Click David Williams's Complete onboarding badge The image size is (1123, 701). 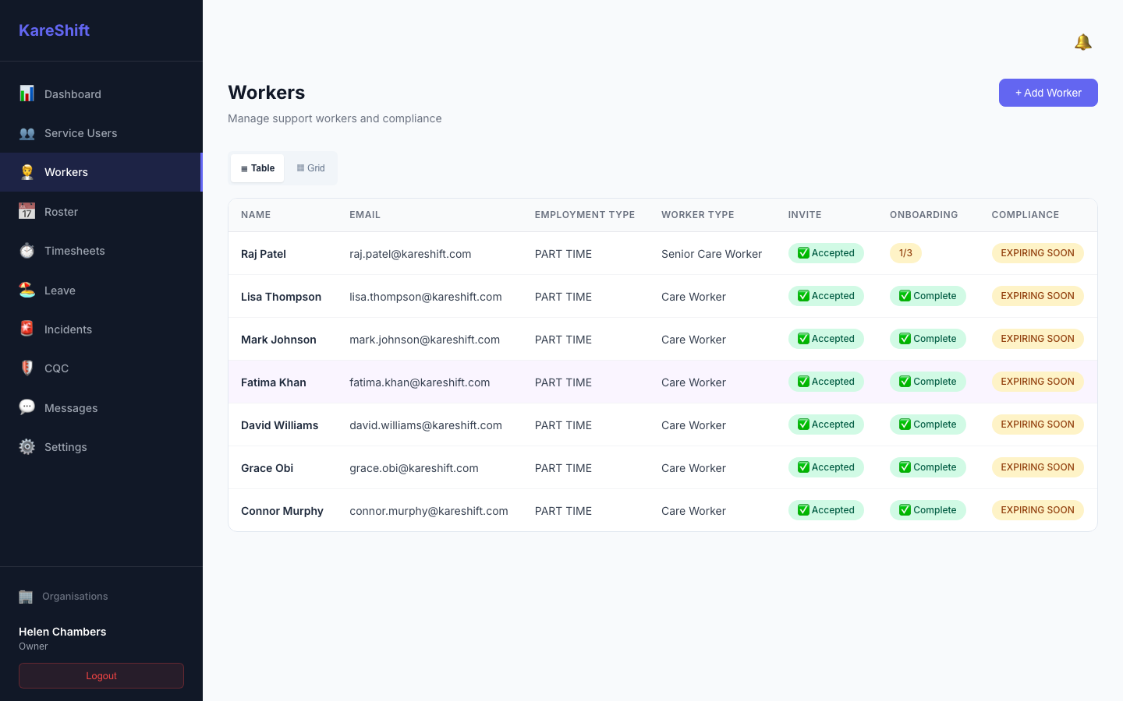tap(927, 424)
